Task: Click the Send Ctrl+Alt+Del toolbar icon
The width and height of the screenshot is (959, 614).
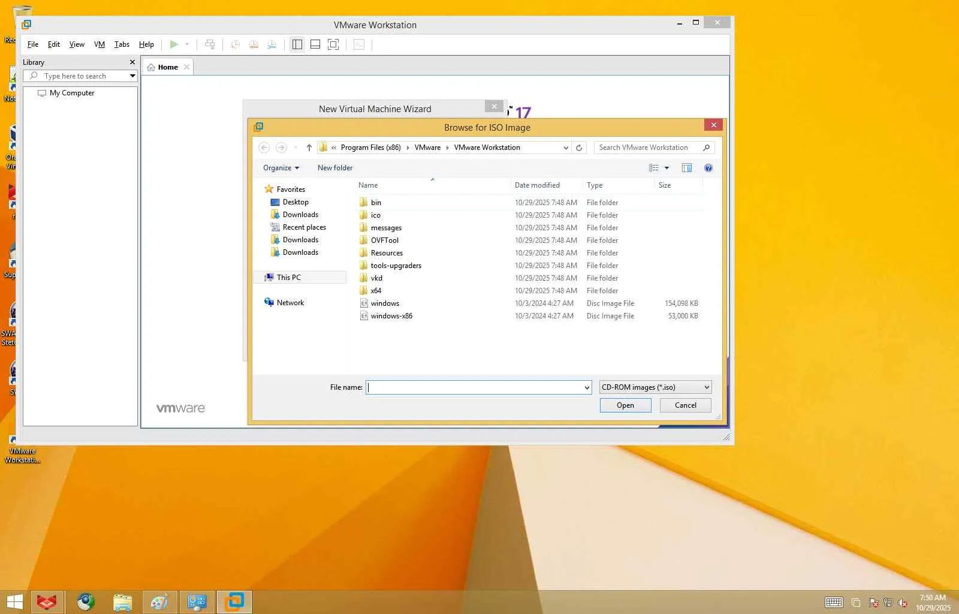Action: click(x=210, y=44)
